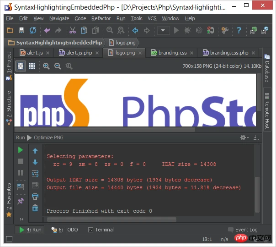
Task: Click the rightmost upload toolbar icon
Action: tap(265, 30)
